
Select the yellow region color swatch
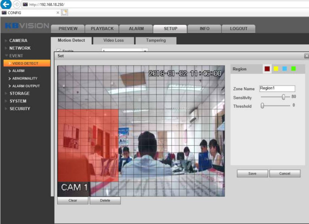pyautogui.click(x=276, y=69)
